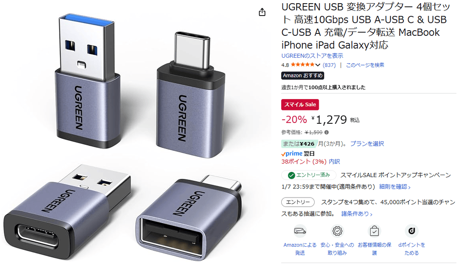Click the Amazon おすすめ badge
Viewport: 458px width, 265px height.
(303, 76)
